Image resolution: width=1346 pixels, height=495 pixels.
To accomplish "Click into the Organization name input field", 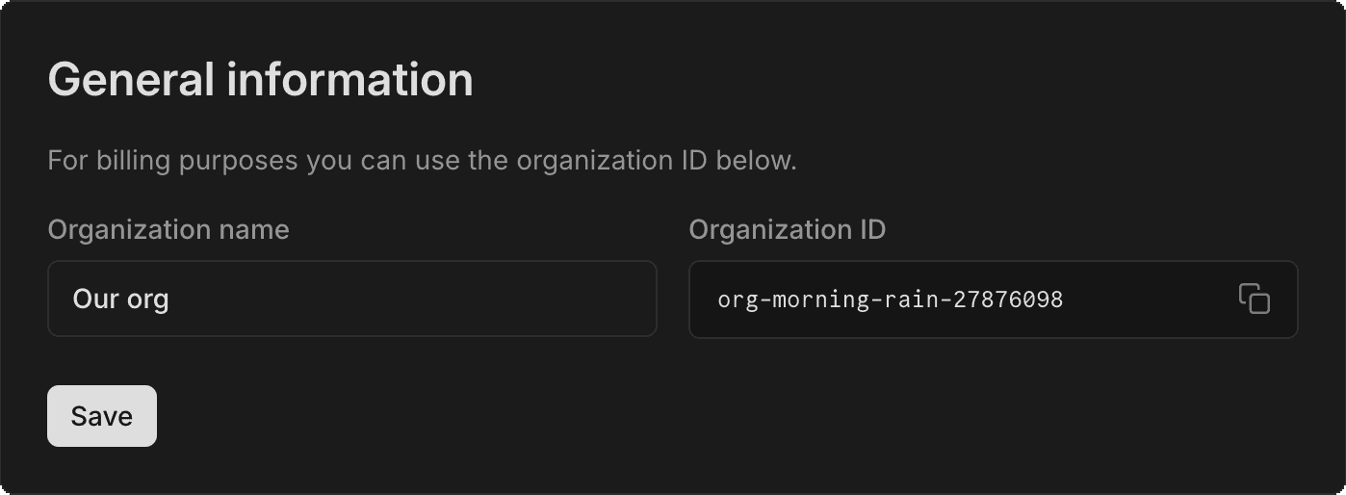I will (351, 299).
